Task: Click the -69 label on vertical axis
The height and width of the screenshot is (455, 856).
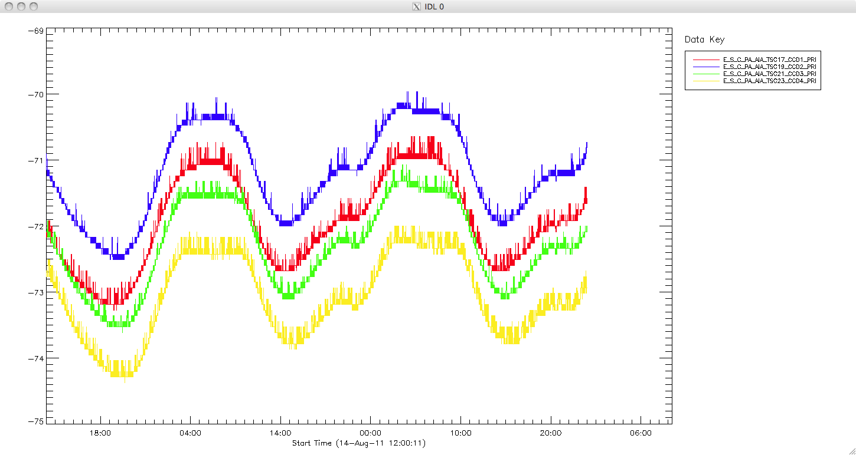Action: coord(35,30)
